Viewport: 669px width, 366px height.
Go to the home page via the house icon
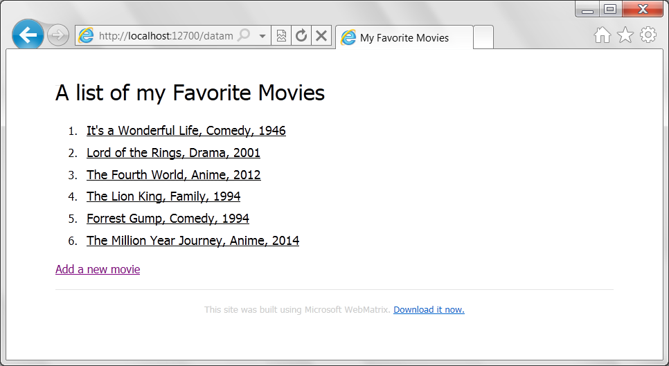tap(602, 35)
